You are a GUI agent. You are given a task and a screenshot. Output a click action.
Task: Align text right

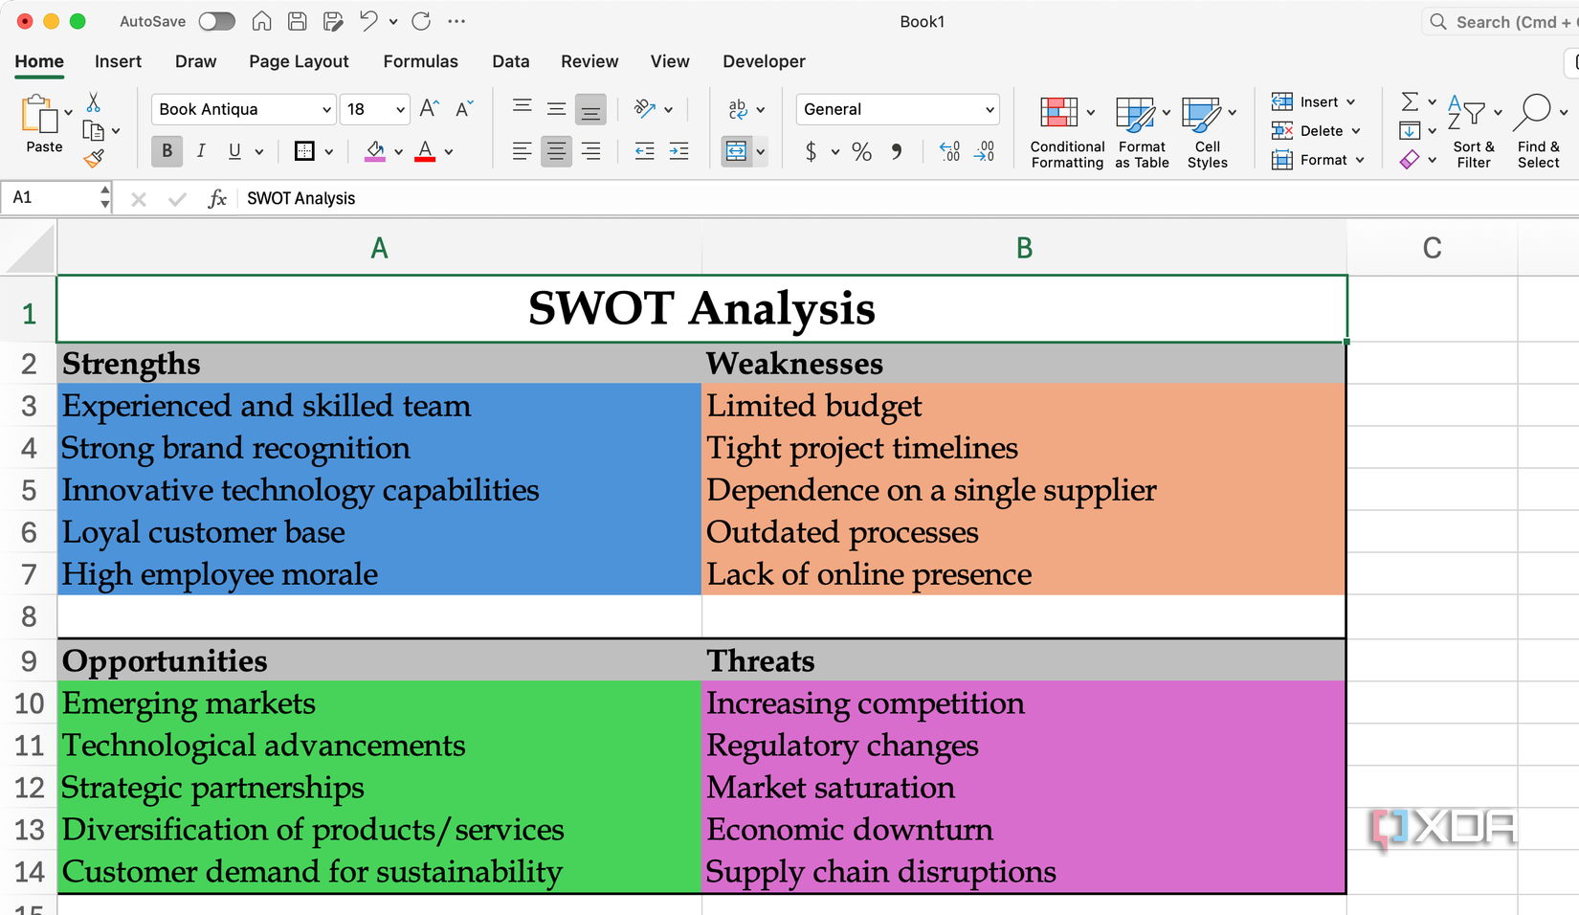coord(590,151)
